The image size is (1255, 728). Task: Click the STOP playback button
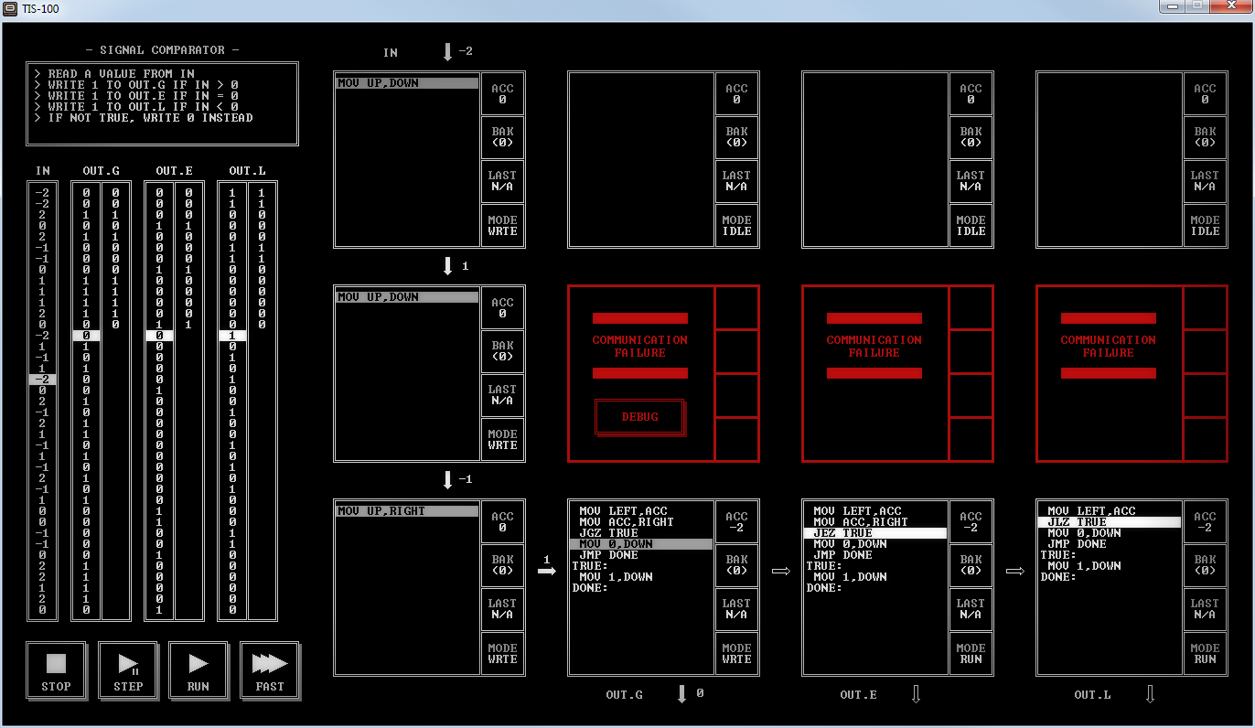pyautogui.click(x=56, y=670)
